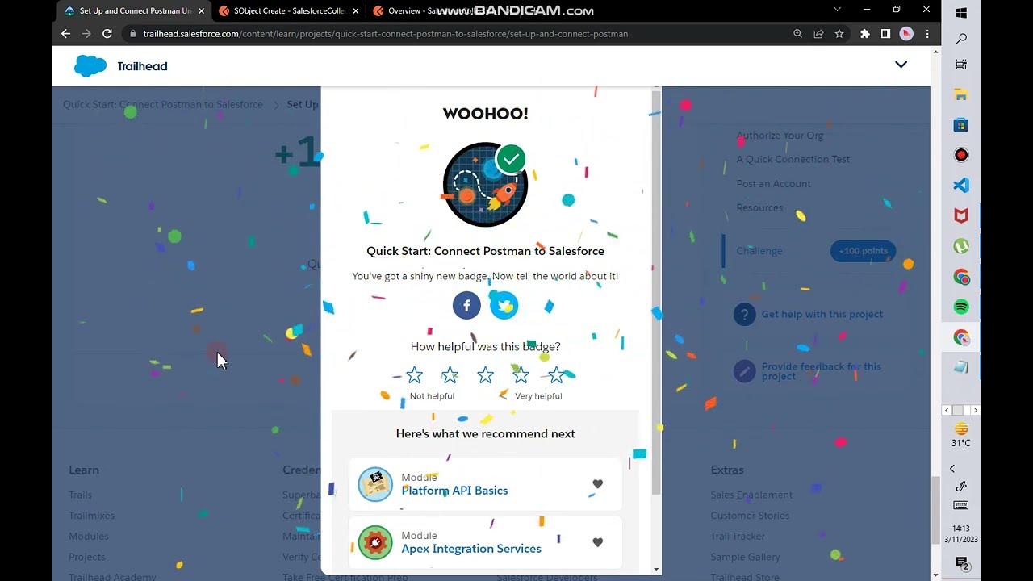Open Microsoft Store from the taskbar

[961, 125]
